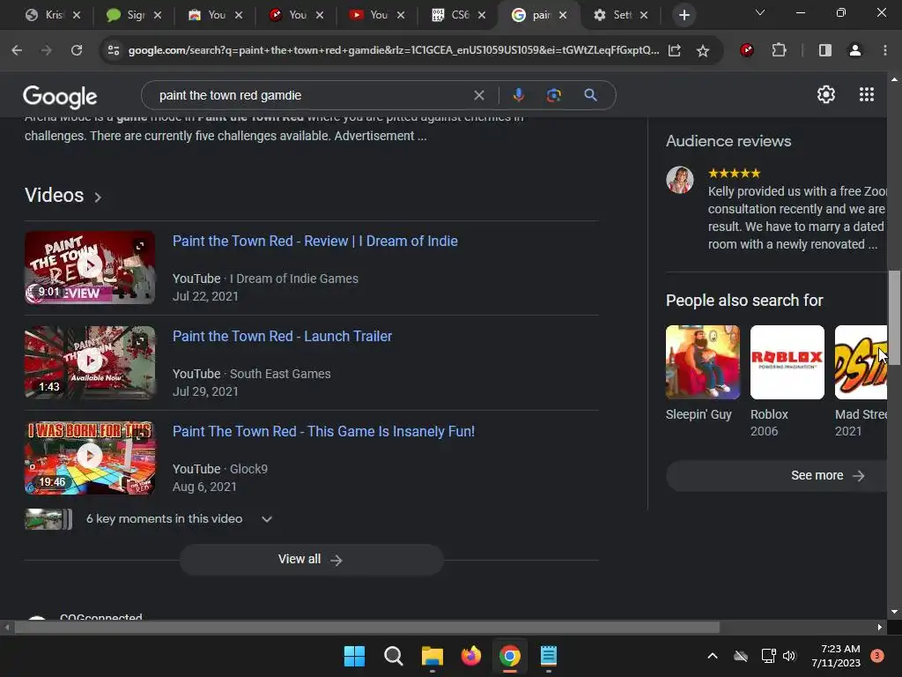Image resolution: width=902 pixels, height=677 pixels.
Task: Play the 1:43 launch trailer thumbnail
Action: tap(90, 362)
